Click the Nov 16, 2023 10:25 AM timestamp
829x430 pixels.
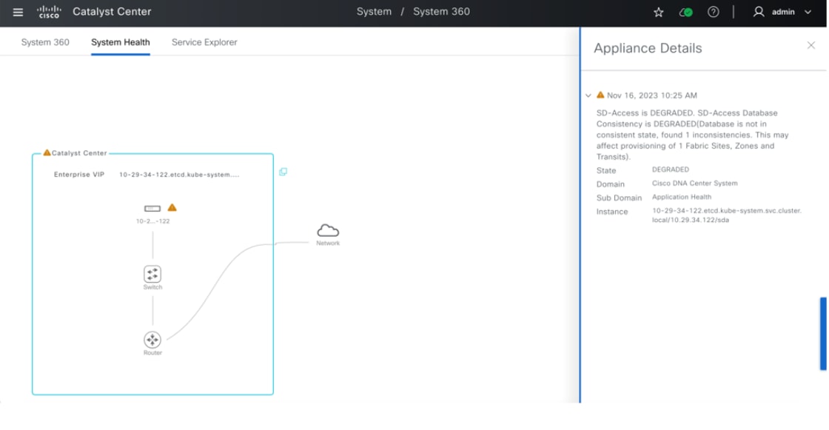(652, 95)
